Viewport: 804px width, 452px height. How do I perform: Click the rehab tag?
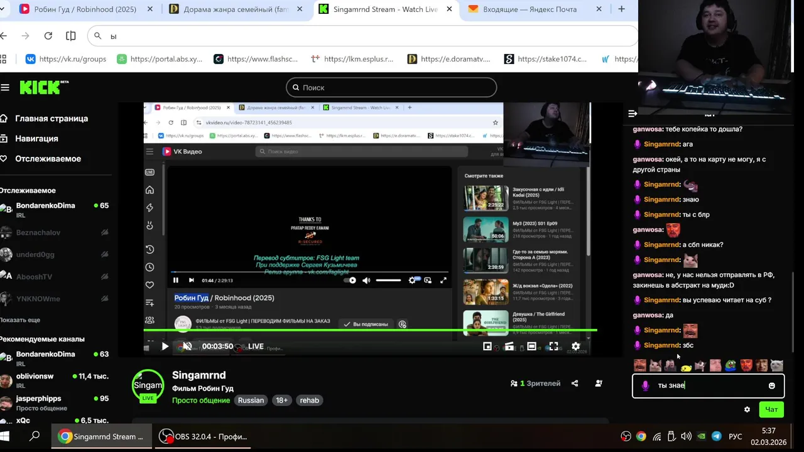pyautogui.click(x=310, y=401)
